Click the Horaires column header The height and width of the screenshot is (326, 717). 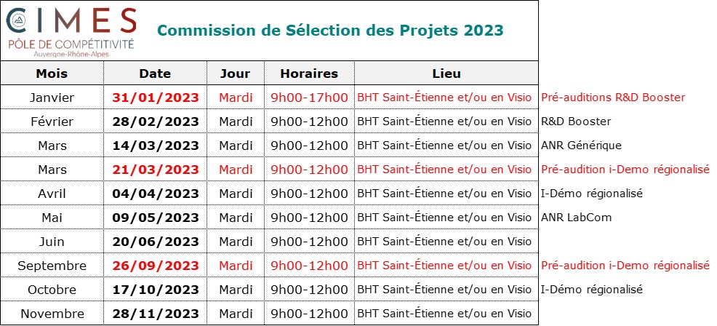tap(309, 73)
